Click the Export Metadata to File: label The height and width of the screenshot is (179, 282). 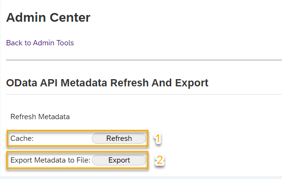point(50,160)
